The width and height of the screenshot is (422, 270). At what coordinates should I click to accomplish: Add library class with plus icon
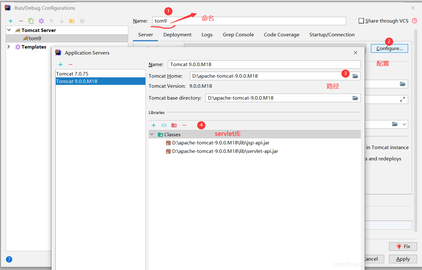click(154, 125)
